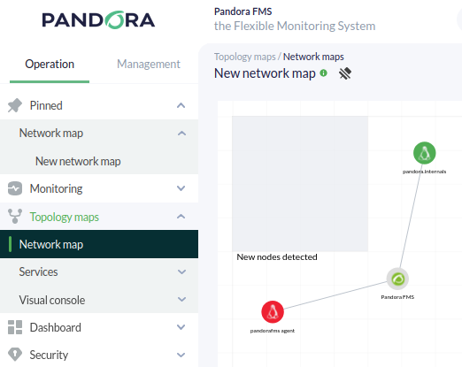Collapse pinned Network map submenu chevron
462x367 pixels.
(181, 134)
